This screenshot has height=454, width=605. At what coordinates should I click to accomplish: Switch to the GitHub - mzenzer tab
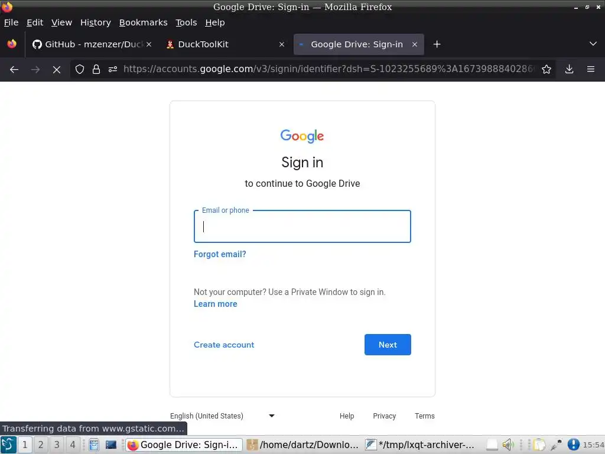point(92,44)
